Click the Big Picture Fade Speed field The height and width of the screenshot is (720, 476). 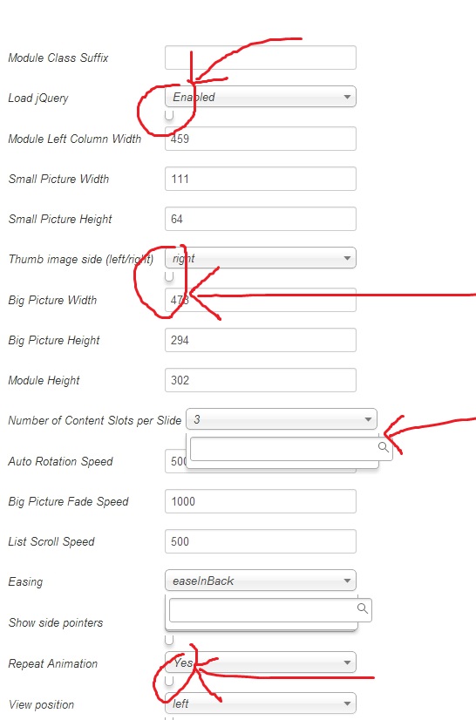coord(261,501)
